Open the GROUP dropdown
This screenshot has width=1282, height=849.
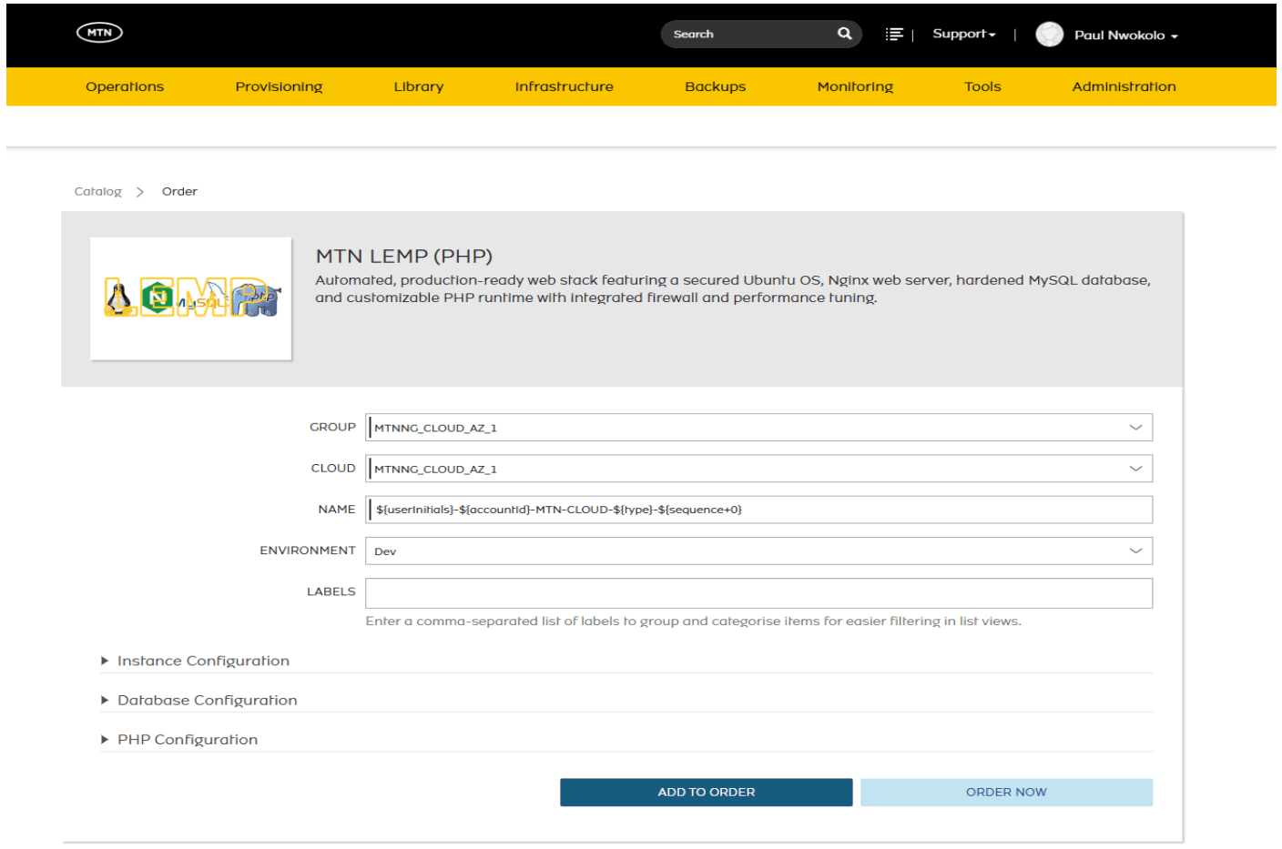point(758,428)
